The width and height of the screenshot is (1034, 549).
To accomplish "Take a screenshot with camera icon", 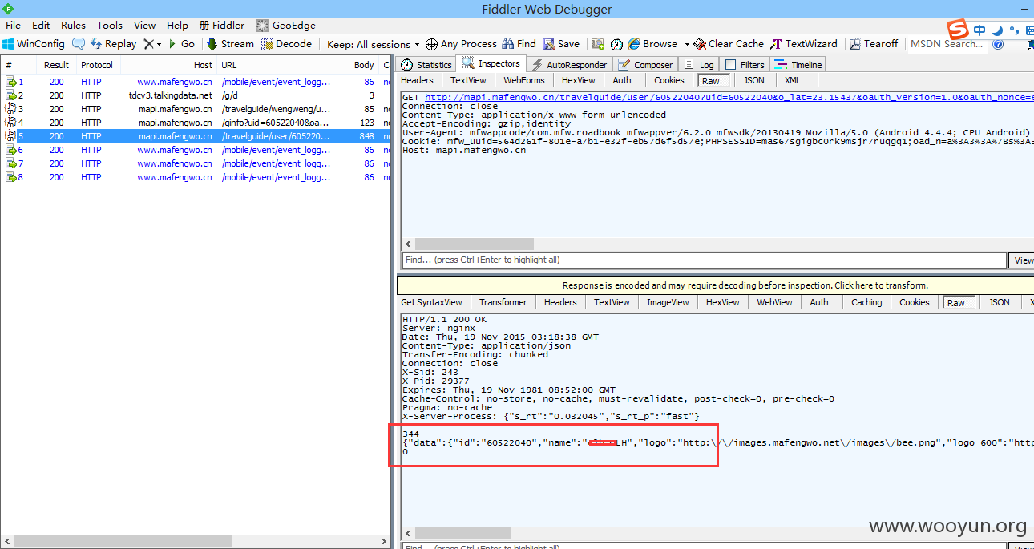I will pyautogui.click(x=598, y=44).
